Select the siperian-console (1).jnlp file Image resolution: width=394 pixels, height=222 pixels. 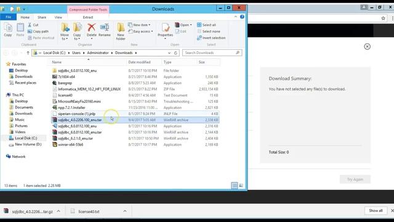pos(135,113)
